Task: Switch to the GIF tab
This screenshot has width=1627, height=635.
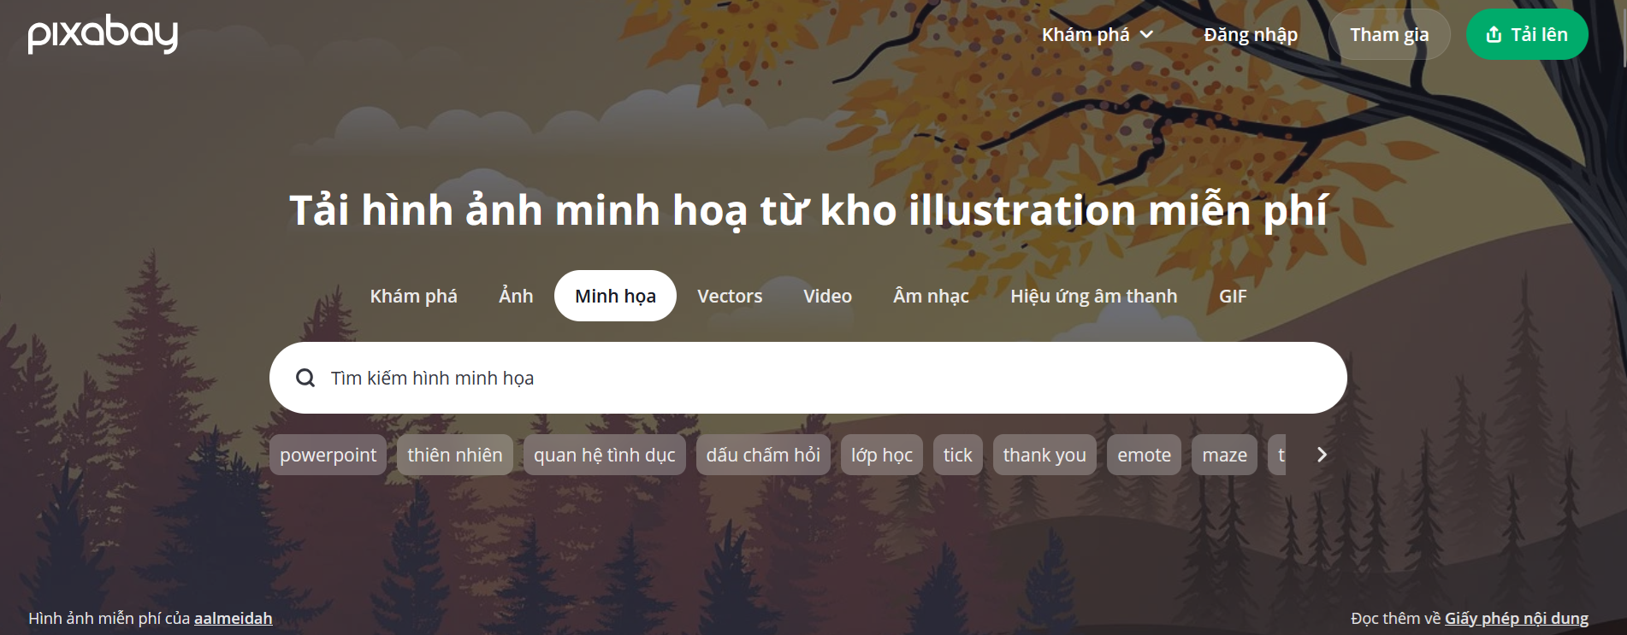Action: pyautogui.click(x=1233, y=296)
